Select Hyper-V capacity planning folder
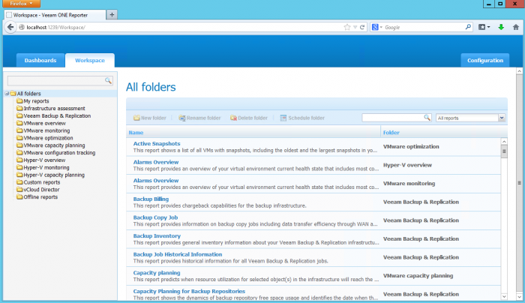Image resolution: width=525 pixels, height=303 pixels. (x=54, y=175)
